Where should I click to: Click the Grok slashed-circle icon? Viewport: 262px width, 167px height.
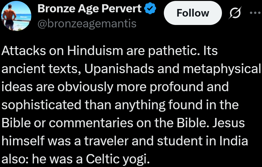click(233, 13)
